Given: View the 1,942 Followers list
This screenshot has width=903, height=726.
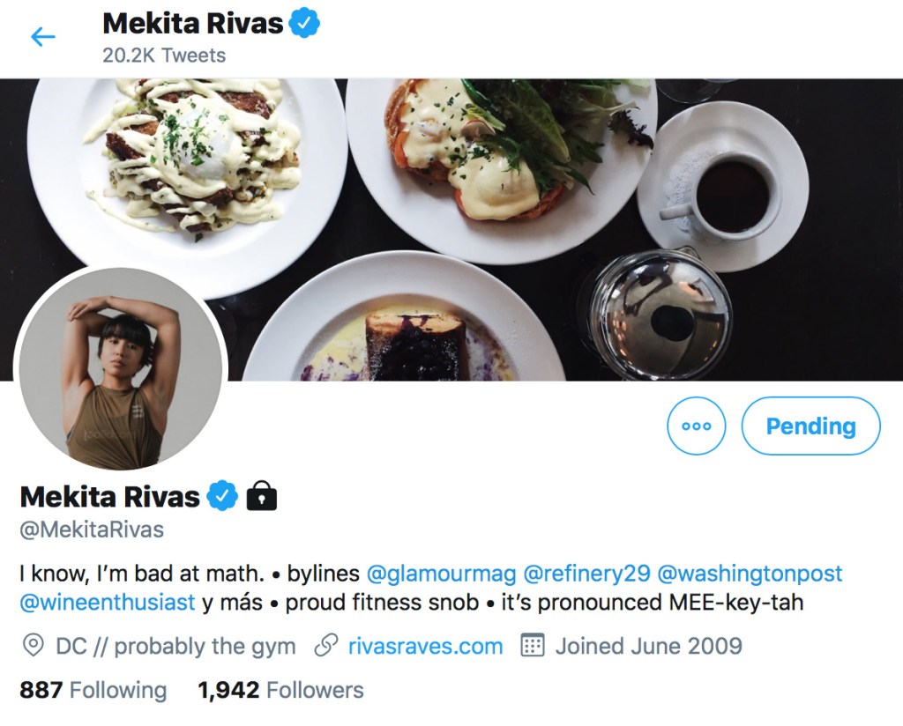Looking at the screenshot, I should pos(280,690).
